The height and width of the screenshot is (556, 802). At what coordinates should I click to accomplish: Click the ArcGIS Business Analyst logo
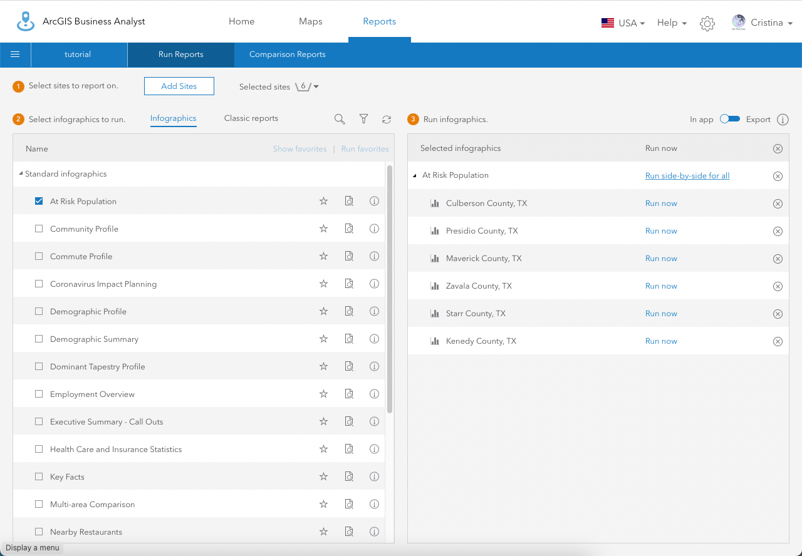point(26,21)
